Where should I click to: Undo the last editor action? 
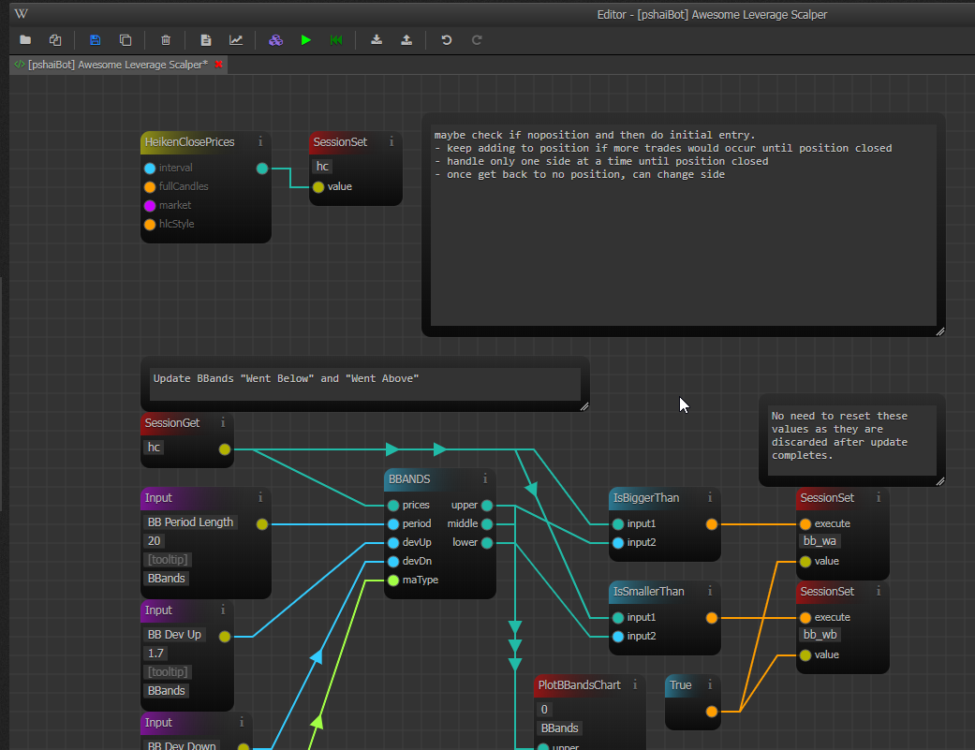447,39
